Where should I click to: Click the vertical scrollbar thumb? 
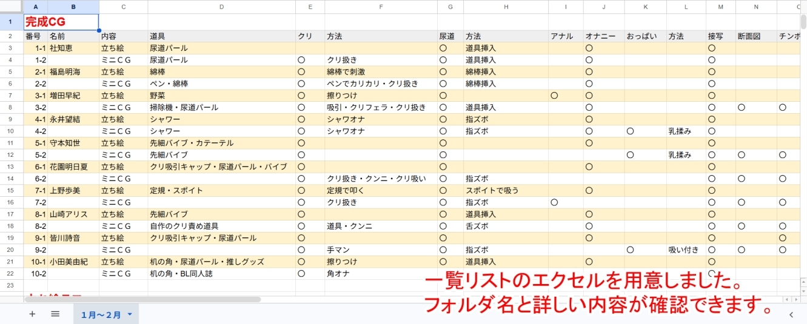point(803,21)
